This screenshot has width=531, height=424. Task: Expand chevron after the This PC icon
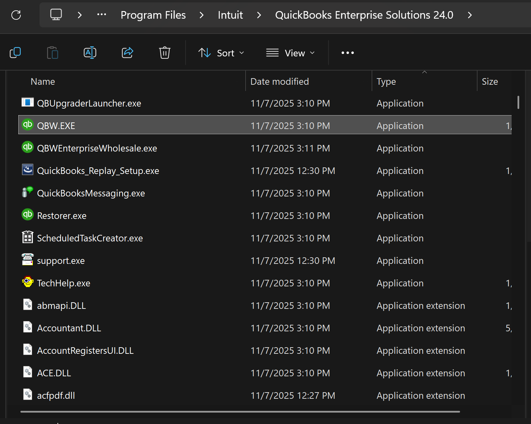[x=80, y=15]
